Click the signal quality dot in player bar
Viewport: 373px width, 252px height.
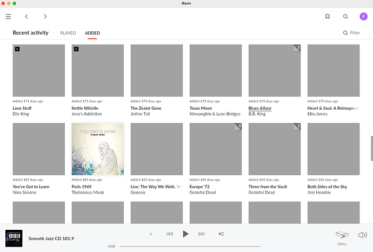point(151,234)
